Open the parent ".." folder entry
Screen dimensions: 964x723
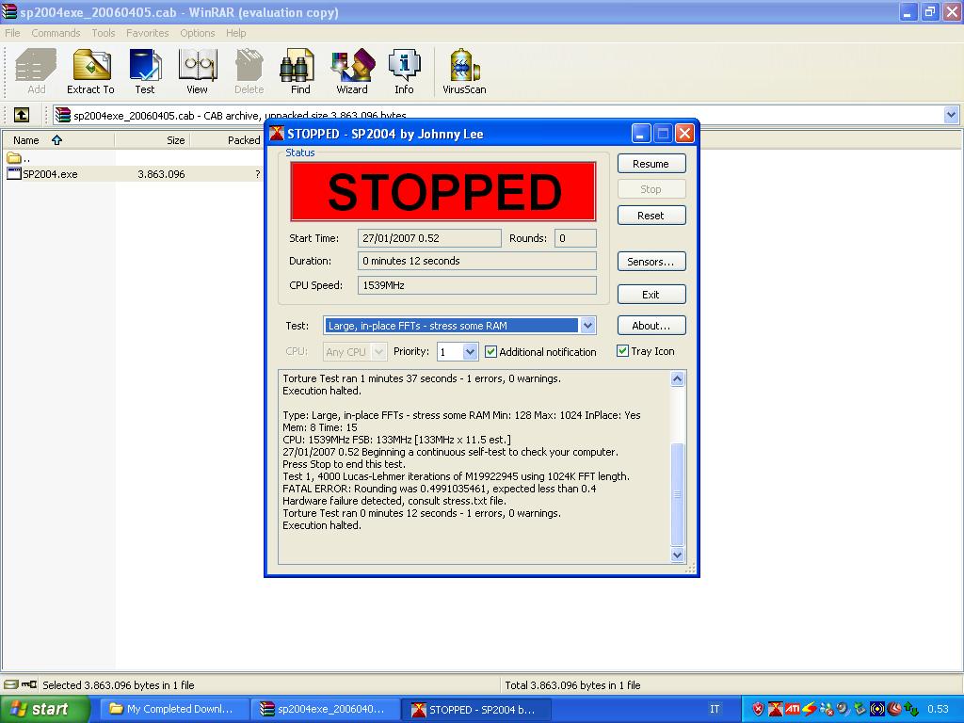(x=19, y=158)
